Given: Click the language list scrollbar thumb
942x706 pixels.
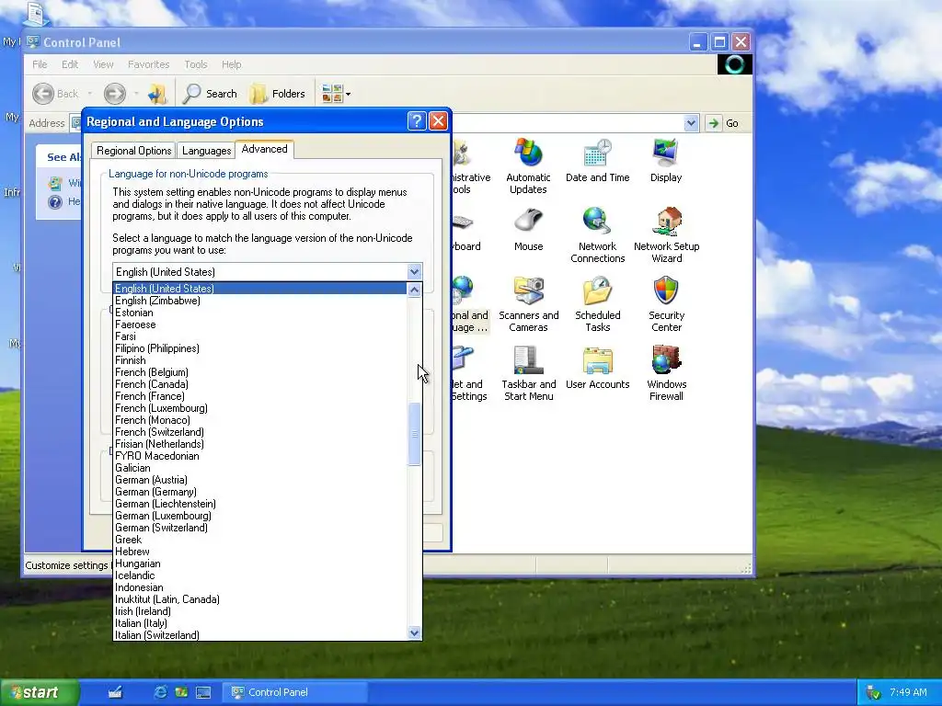Looking at the screenshot, I should (414, 434).
